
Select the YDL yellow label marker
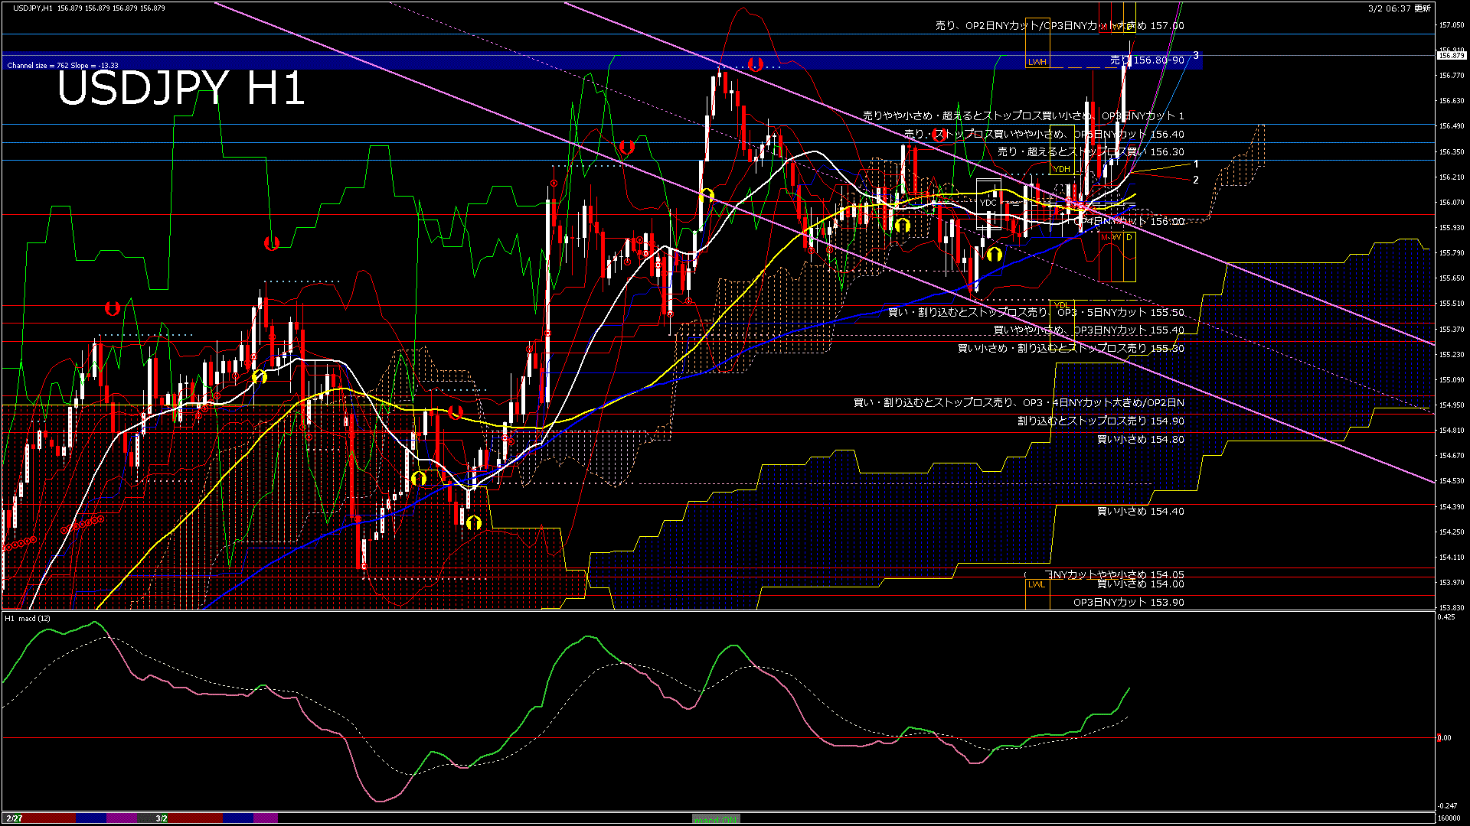pos(1062,304)
